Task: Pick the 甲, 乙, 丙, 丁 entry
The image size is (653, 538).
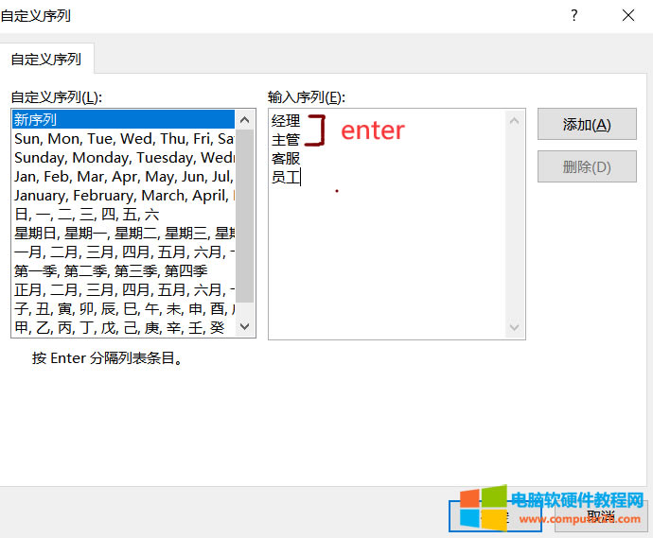Action: click(x=123, y=327)
